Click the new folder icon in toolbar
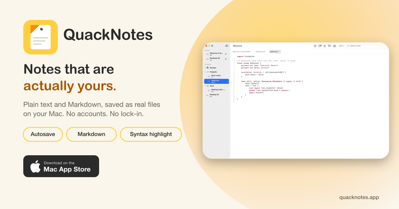 pos(320,46)
